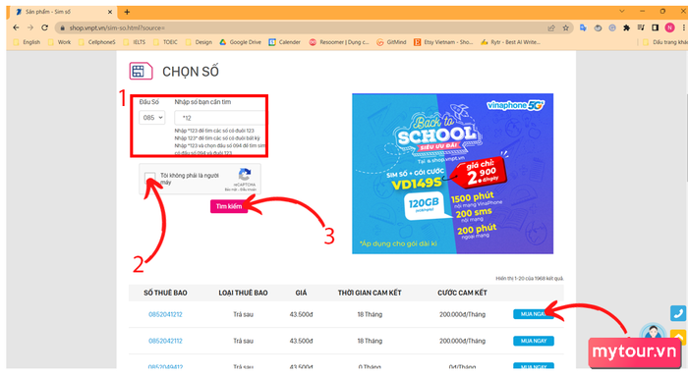Open the Rytr - Best AI Writer bookmark
This screenshot has height=377, width=688.
[x=511, y=42]
